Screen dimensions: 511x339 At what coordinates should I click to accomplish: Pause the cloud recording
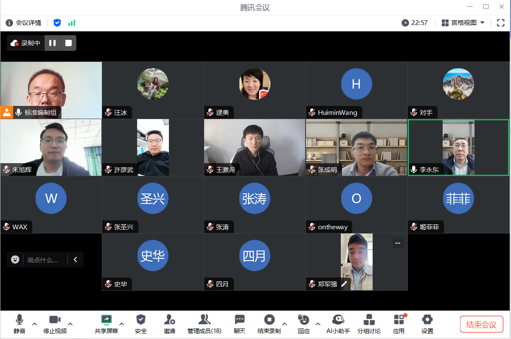pyautogui.click(x=53, y=43)
